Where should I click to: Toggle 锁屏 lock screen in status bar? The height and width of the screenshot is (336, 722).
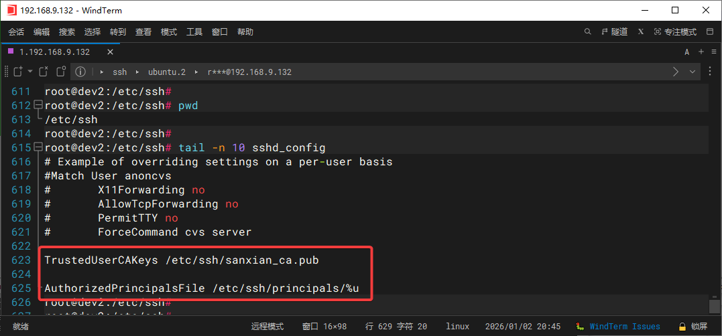693,326
